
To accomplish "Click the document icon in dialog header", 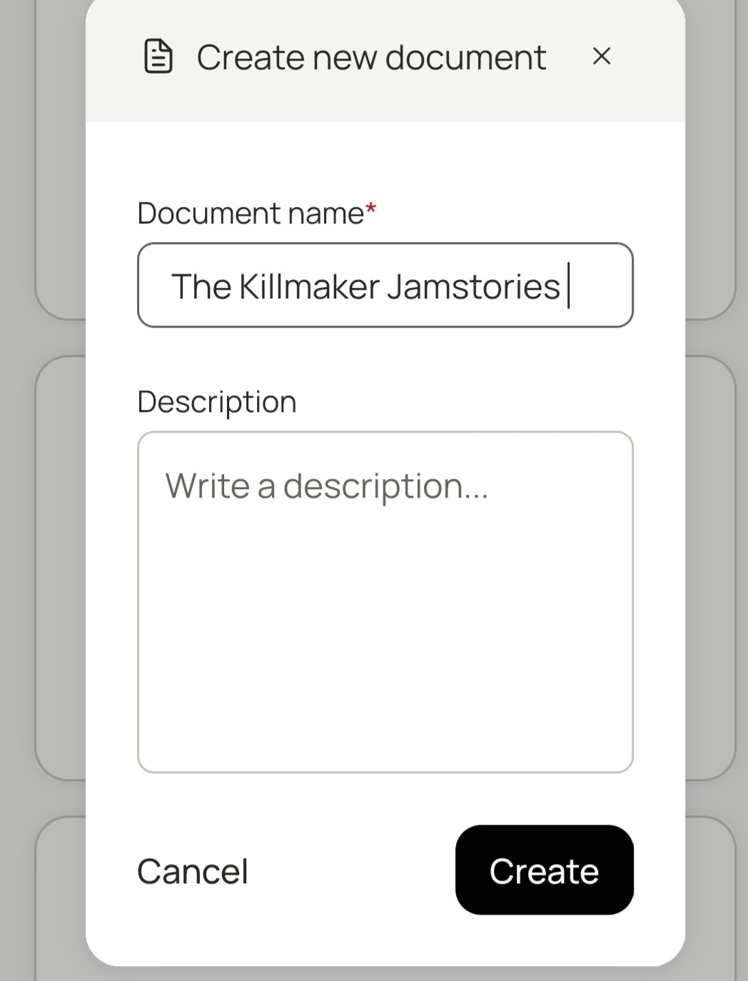I will point(158,56).
